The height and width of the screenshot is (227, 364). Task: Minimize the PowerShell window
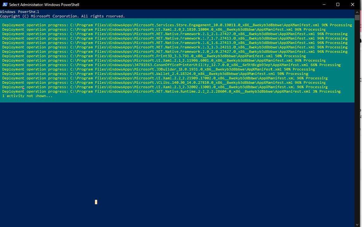point(324,4)
